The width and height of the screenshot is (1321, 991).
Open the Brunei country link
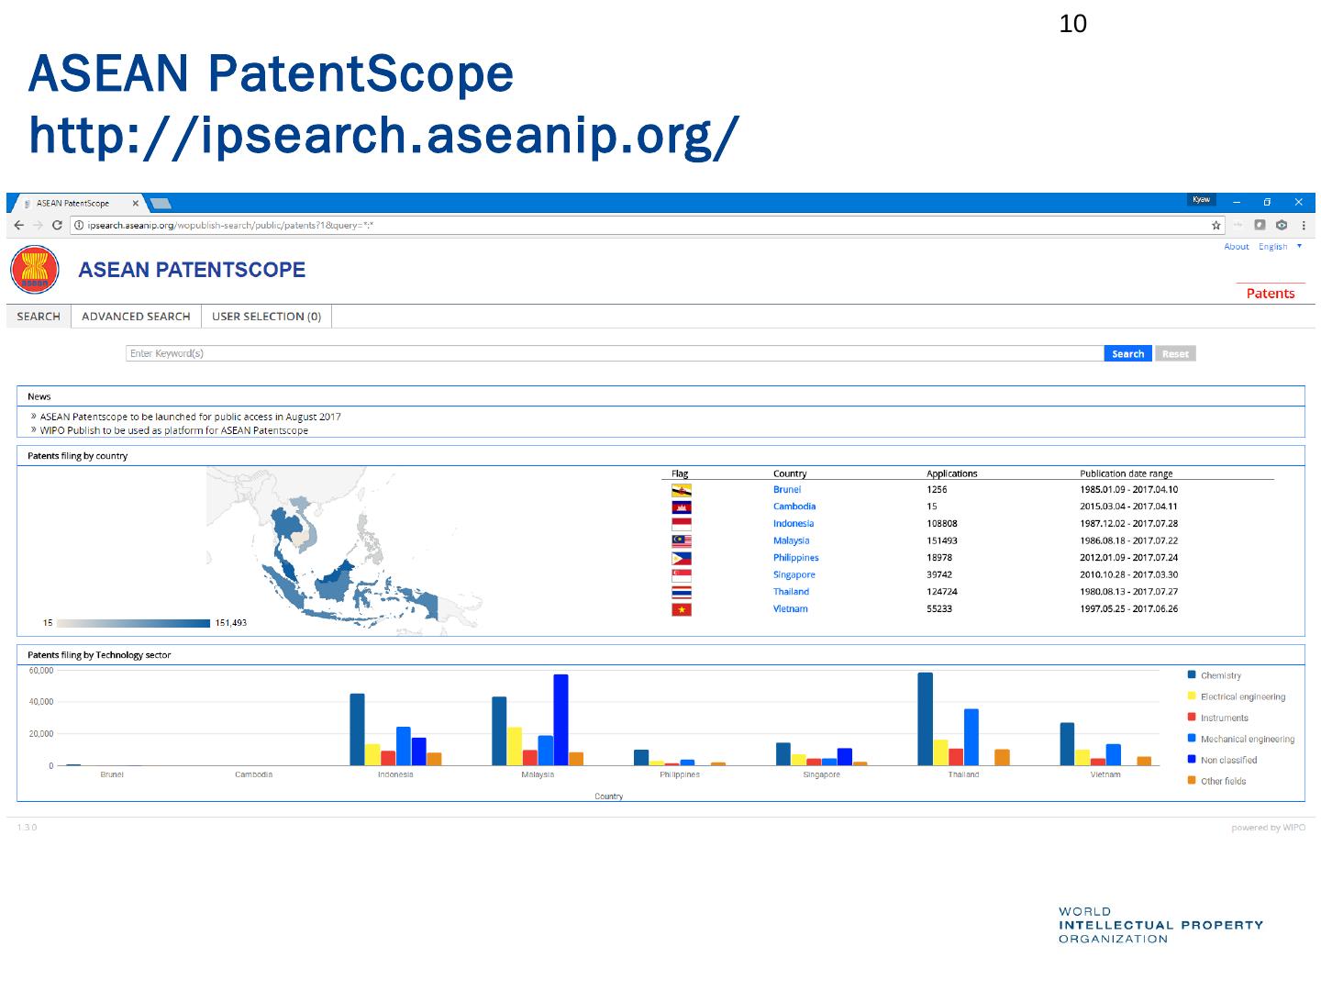click(787, 489)
